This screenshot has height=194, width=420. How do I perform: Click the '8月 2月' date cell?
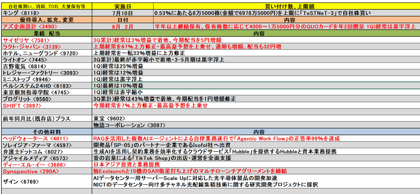pos(123,26)
